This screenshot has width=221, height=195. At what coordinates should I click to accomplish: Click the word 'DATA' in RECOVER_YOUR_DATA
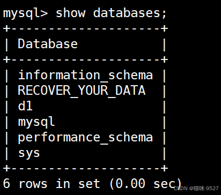pyautogui.click(x=130, y=90)
